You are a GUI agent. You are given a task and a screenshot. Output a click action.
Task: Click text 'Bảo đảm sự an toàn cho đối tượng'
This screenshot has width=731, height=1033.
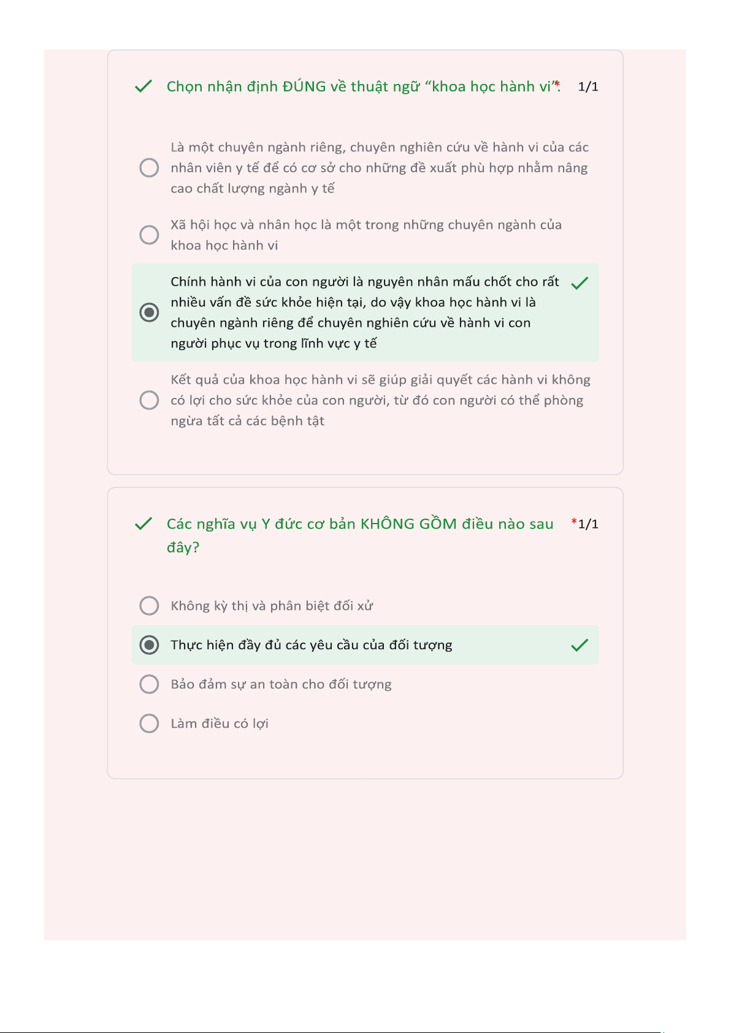point(281,684)
